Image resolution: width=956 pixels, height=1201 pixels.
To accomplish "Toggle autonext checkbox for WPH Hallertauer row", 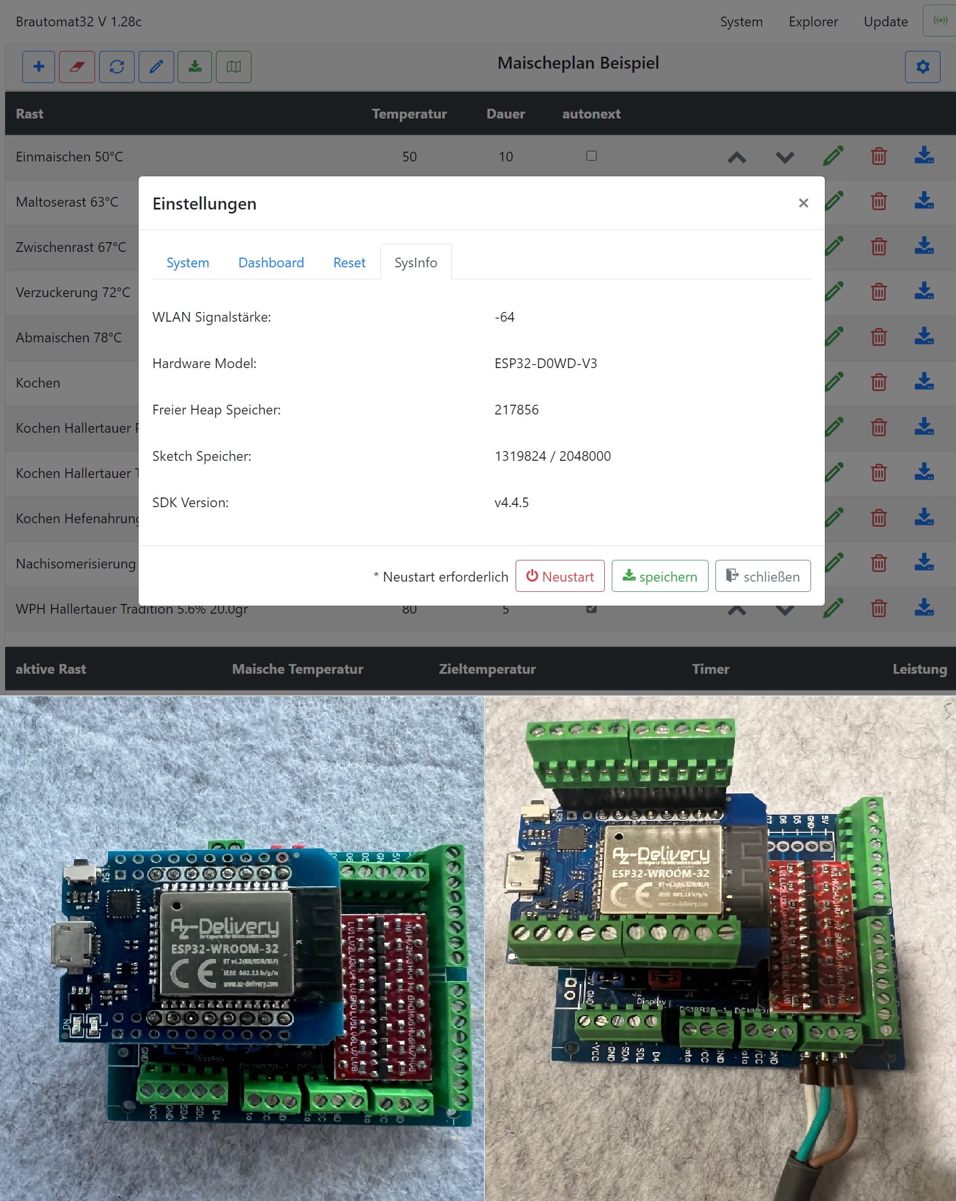I will (592, 609).
